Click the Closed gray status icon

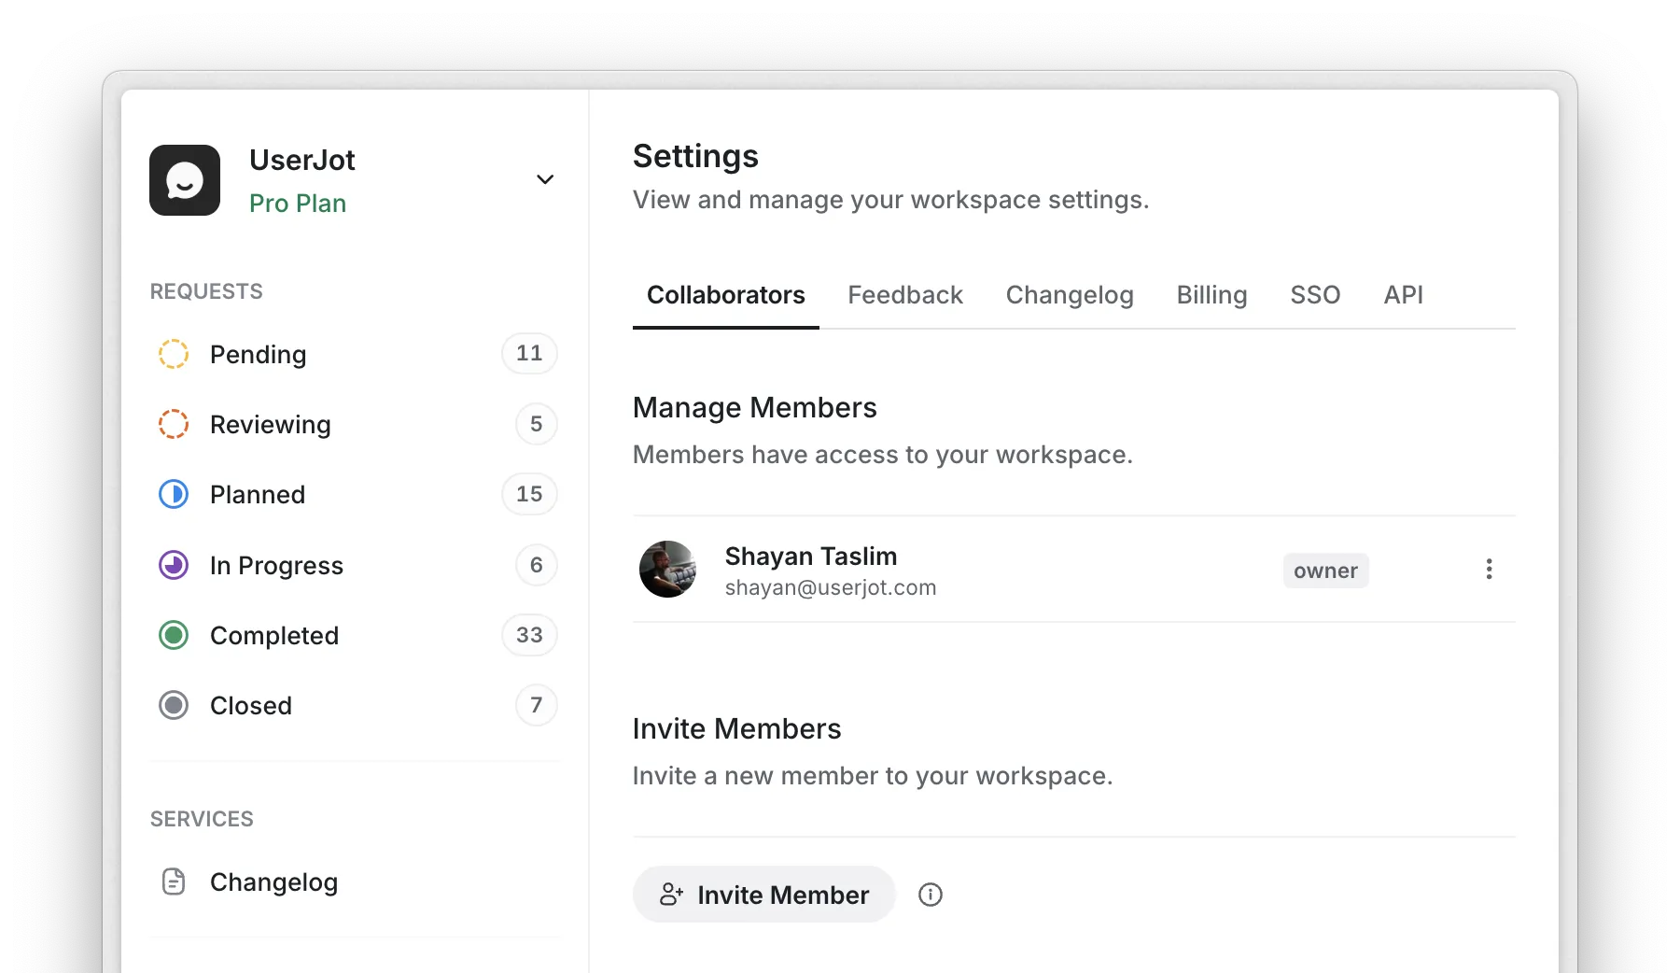click(174, 705)
